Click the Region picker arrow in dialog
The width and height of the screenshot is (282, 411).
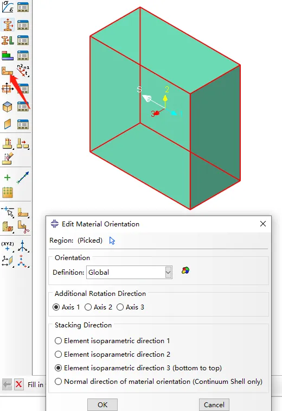coord(112,241)
